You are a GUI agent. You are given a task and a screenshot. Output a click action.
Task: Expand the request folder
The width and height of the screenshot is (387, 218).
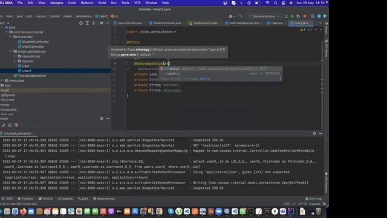click(15, 61)
